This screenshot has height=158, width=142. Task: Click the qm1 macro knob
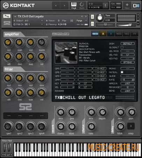(x=8, y=126)
